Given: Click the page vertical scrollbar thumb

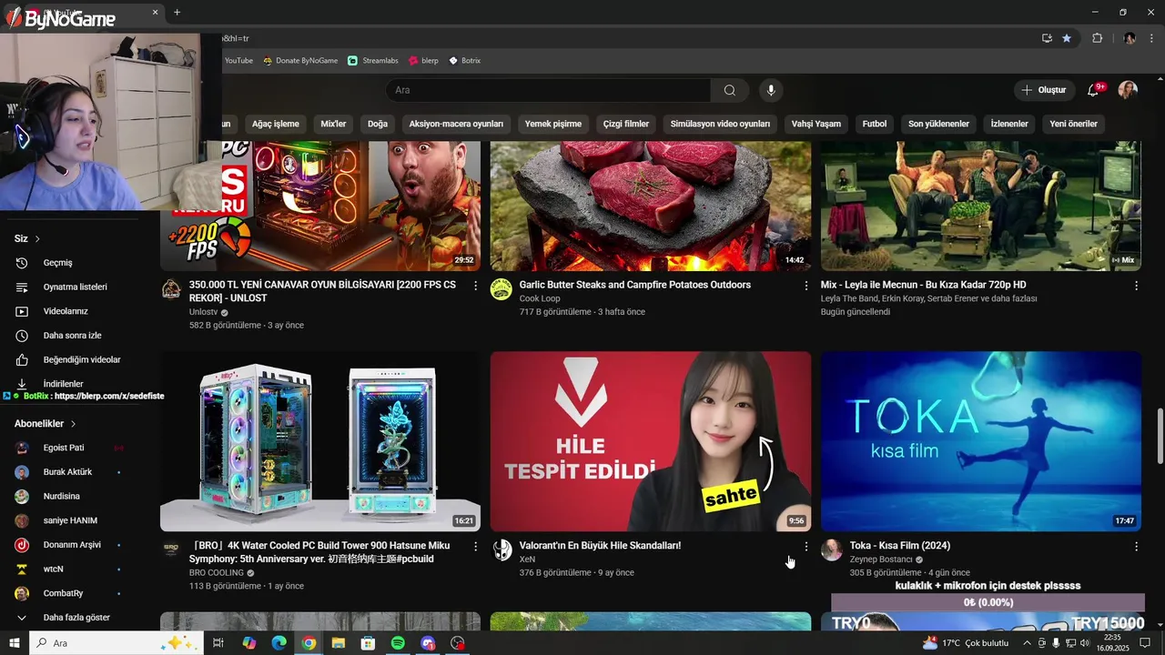Looking at the screenshot, I should [1160, 436].
